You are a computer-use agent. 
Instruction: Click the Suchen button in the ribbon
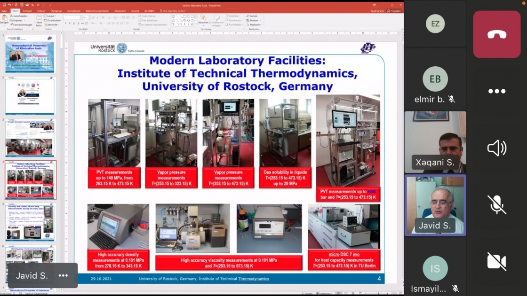252,16
